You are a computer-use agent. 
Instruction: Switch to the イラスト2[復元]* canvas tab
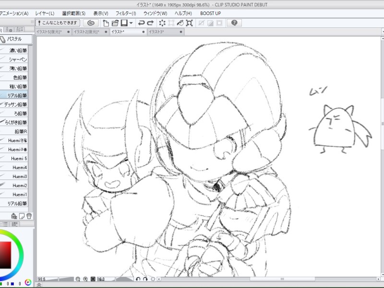[91, 32]
